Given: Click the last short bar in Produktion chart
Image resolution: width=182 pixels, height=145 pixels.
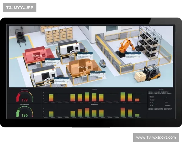Looking at the screenshot, I should point(137,100).
